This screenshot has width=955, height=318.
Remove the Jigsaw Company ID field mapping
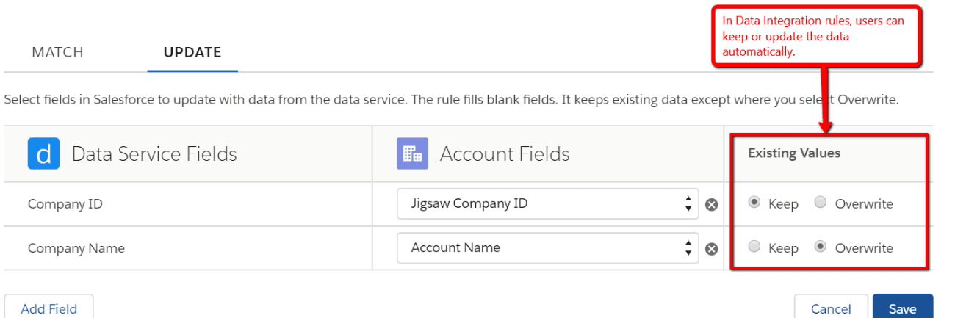711,205
